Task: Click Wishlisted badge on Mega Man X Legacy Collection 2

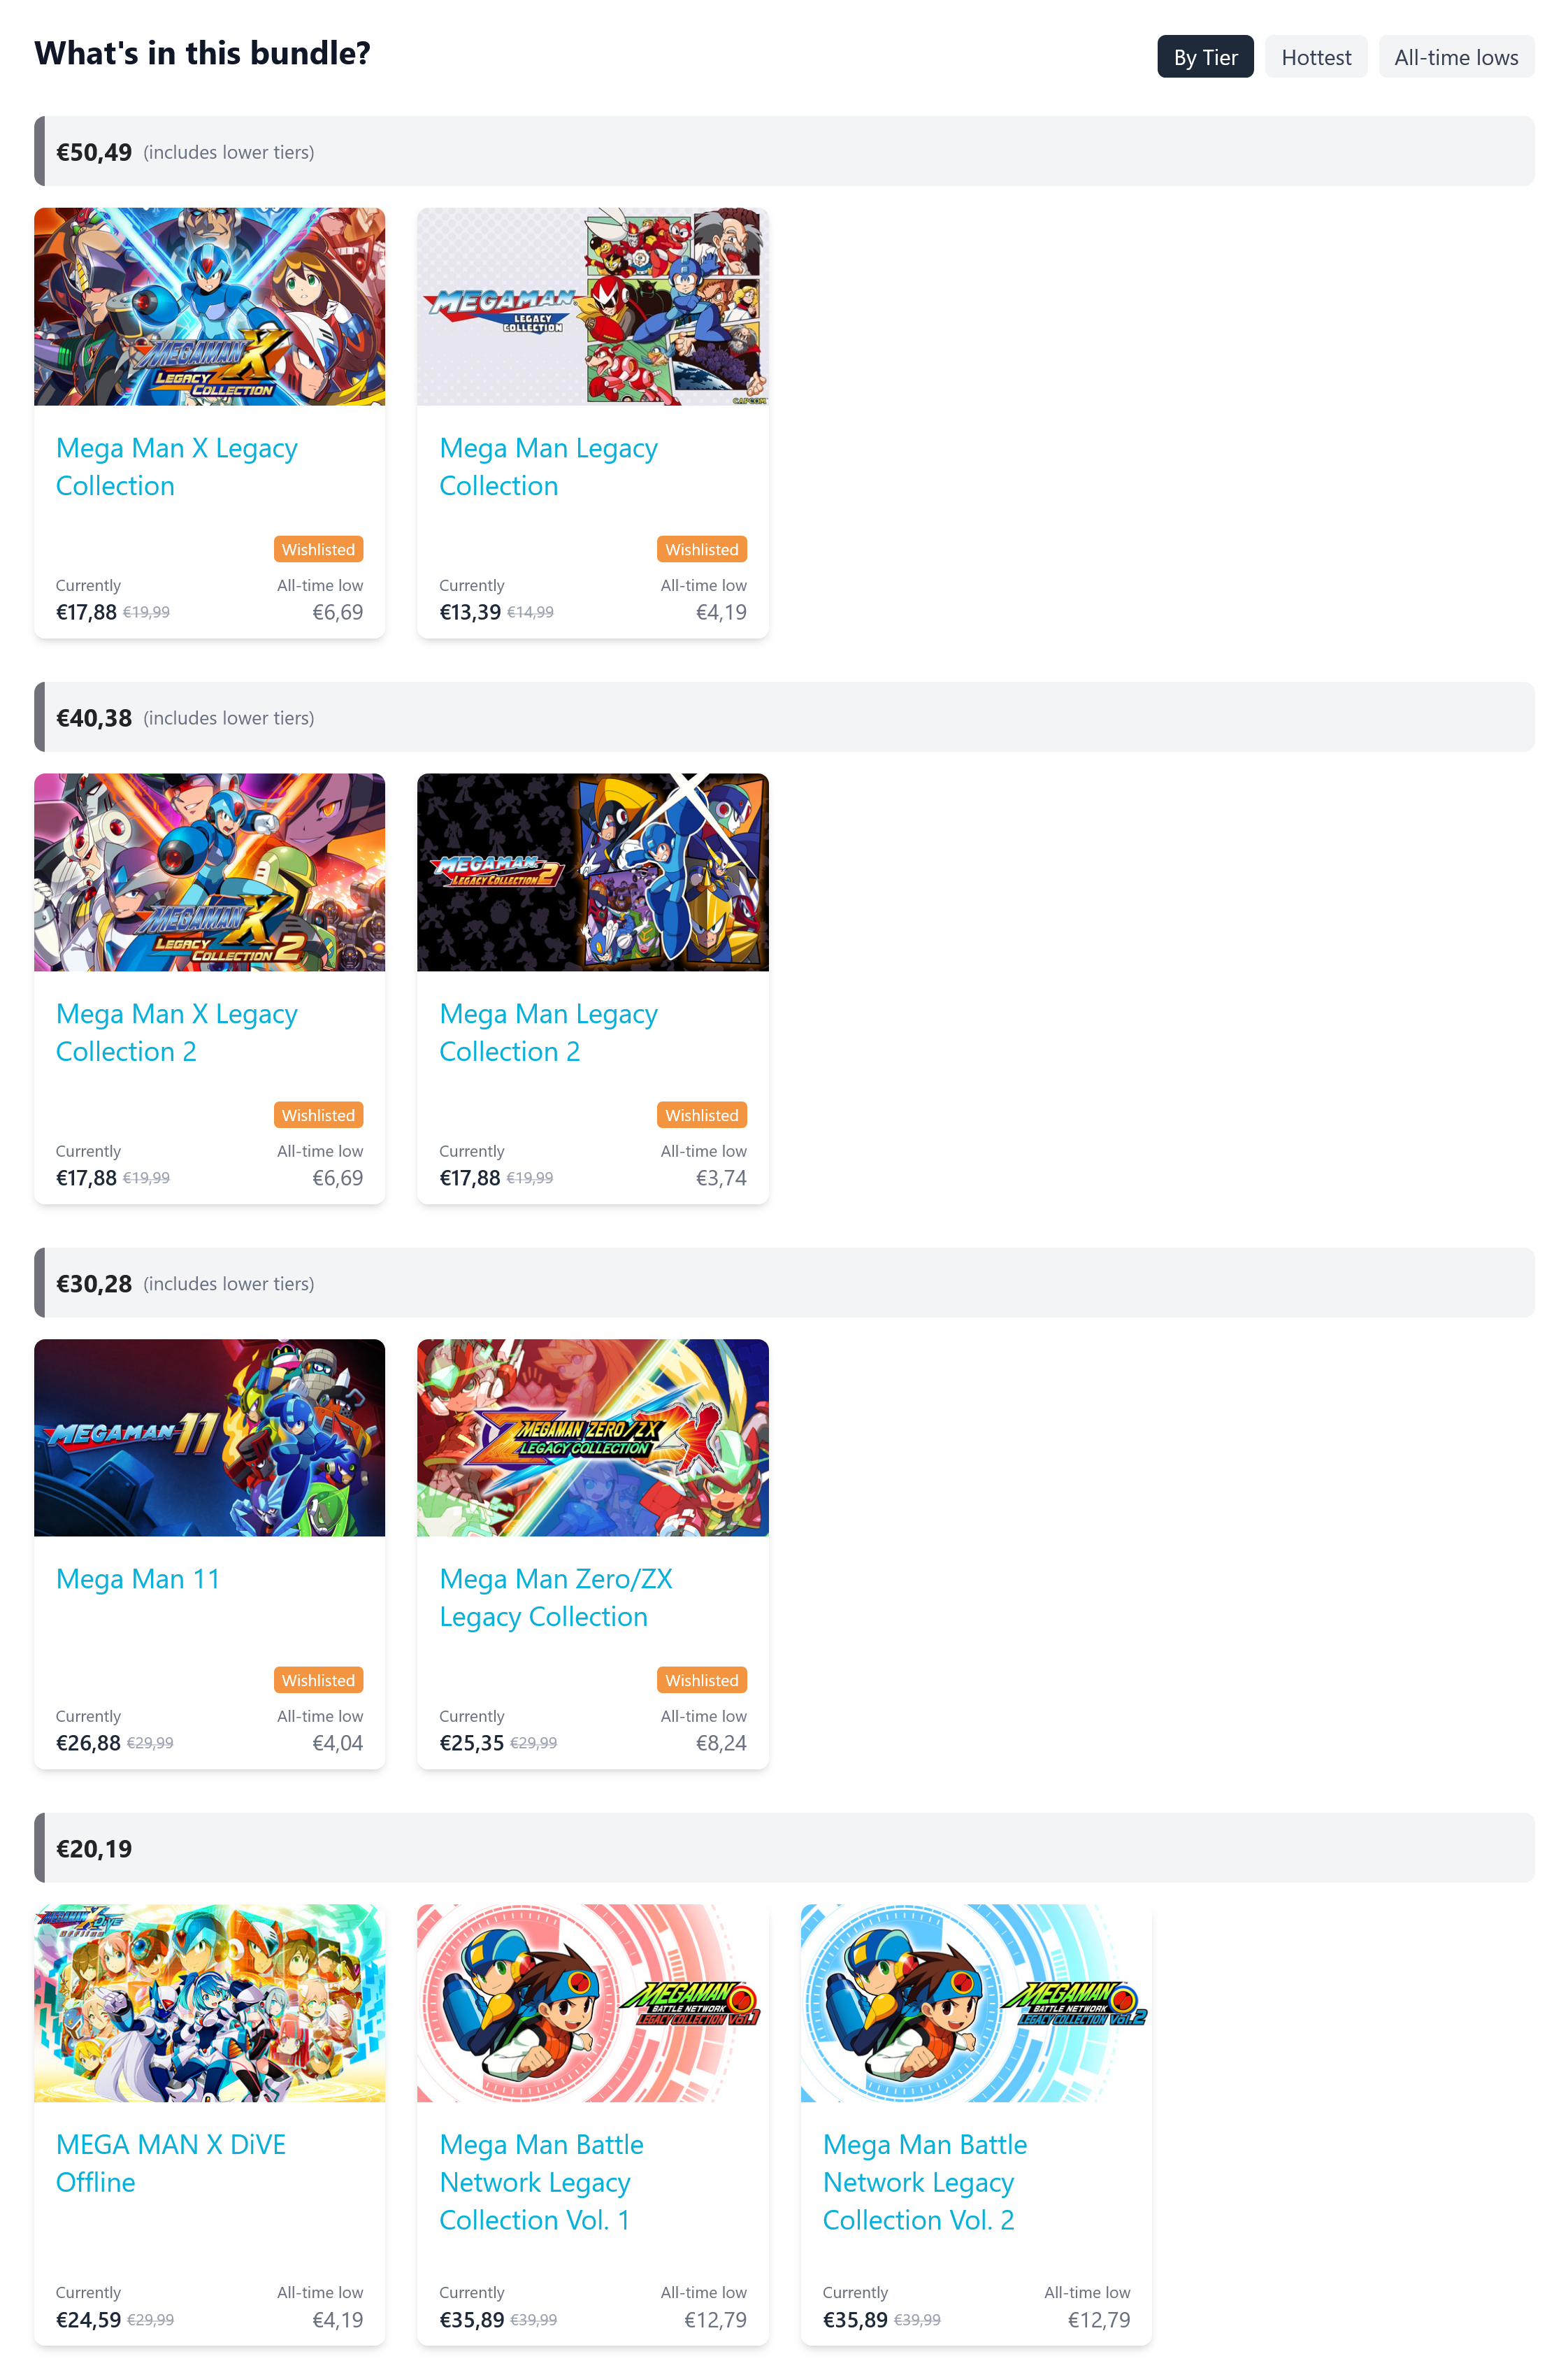Action: (318, 1115)
